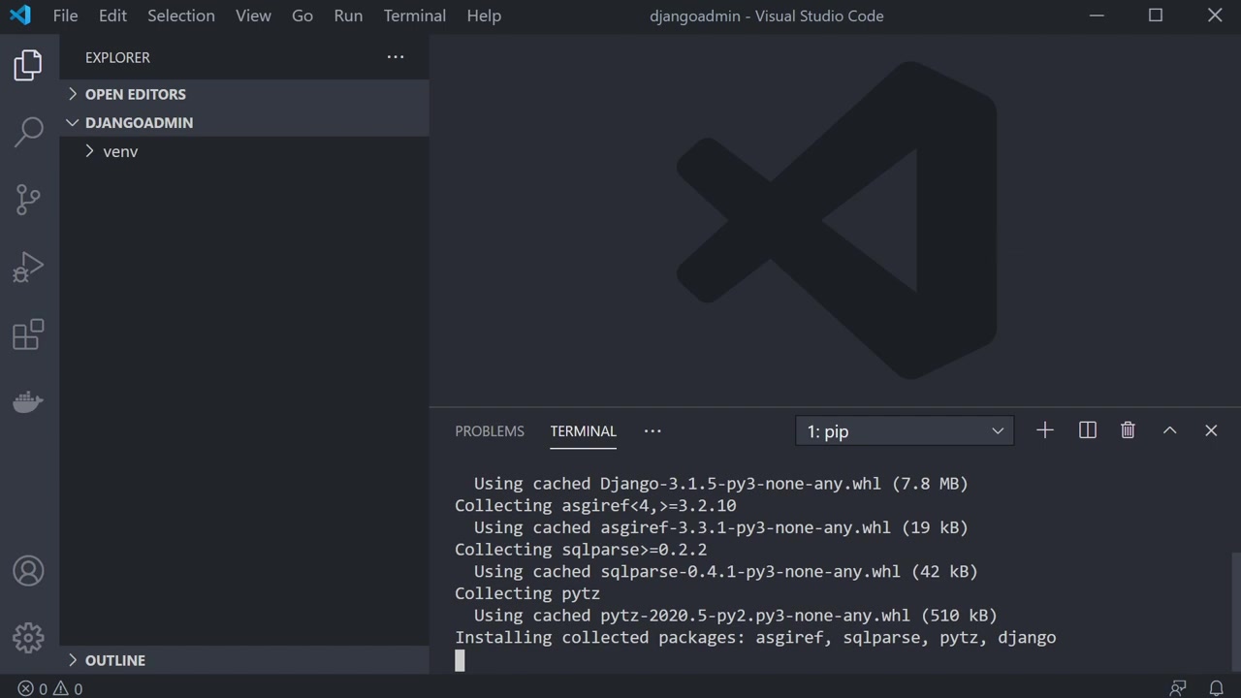The width and height of the screenshot is (1241, 698).
Task: Minimize the VS Code window
Action: [x=1097, y=16]
